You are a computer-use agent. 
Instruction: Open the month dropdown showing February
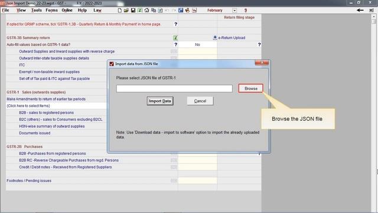[x=234, y=11]
